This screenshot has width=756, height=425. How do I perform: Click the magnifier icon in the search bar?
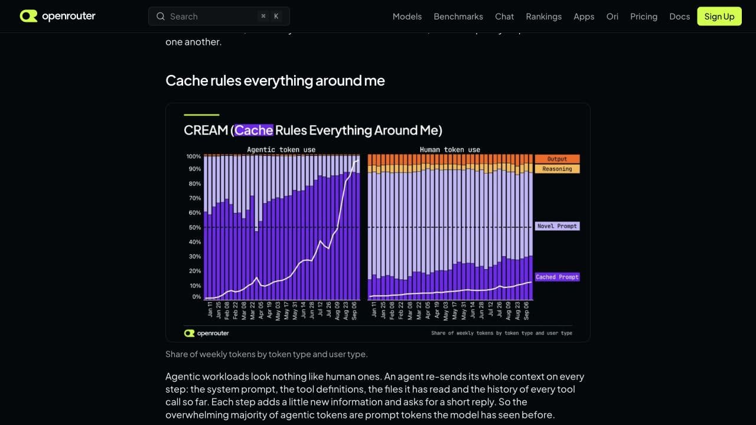click(x=160, y=17)
